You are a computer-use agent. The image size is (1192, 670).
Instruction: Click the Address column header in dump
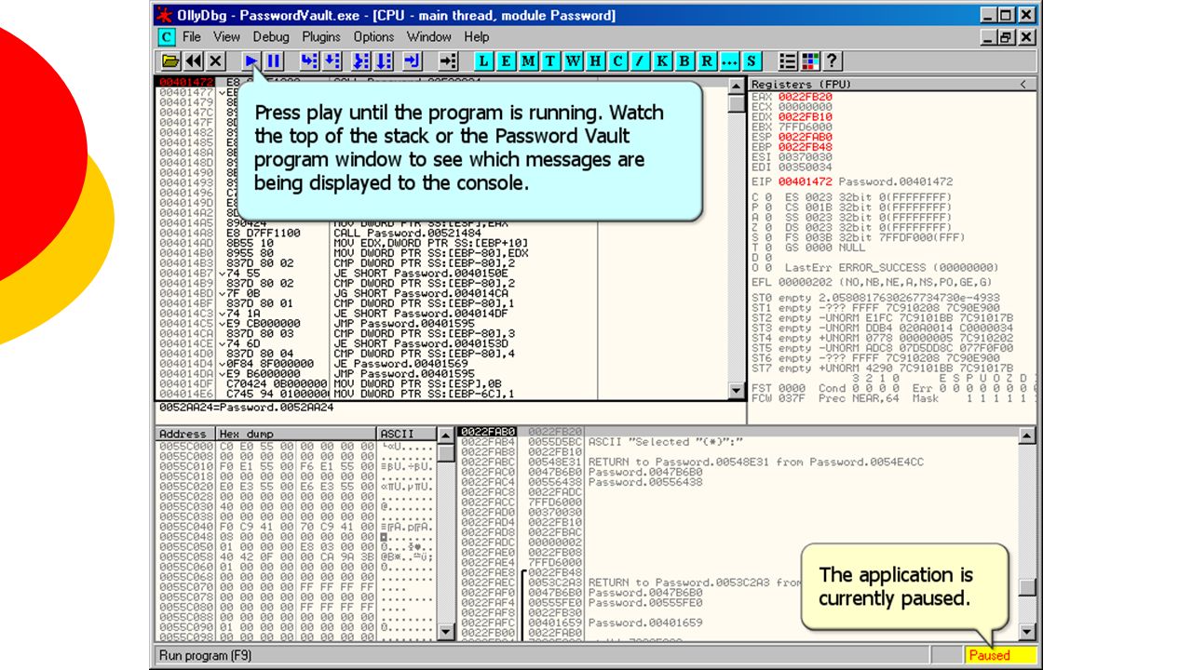click(x=184, y=434)
